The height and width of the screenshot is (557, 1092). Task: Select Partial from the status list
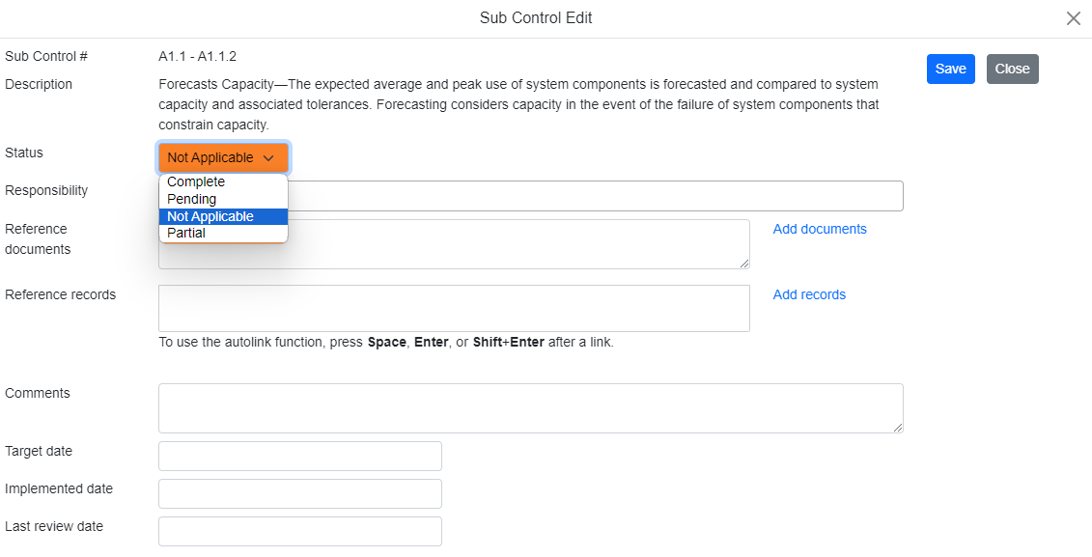click(x=186, y=233)
